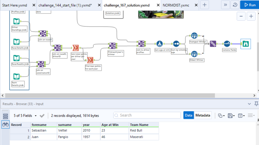Image resolution: width=259 pixels, height=145 pixels.
Task: Open the copy results dropdown
Action: click(221, 116)
